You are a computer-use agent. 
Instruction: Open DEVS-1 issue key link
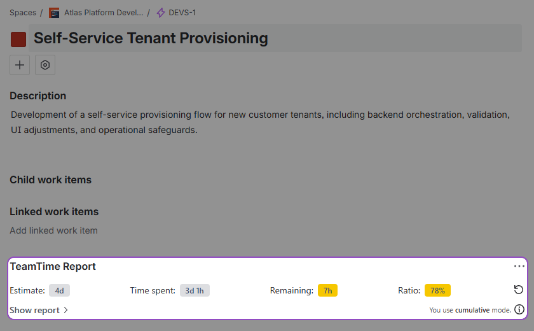182,13
